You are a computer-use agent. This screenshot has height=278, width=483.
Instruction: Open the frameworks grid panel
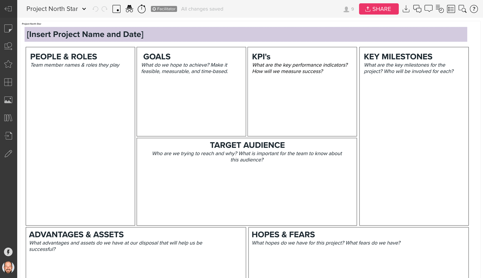(x=8, y=82)
